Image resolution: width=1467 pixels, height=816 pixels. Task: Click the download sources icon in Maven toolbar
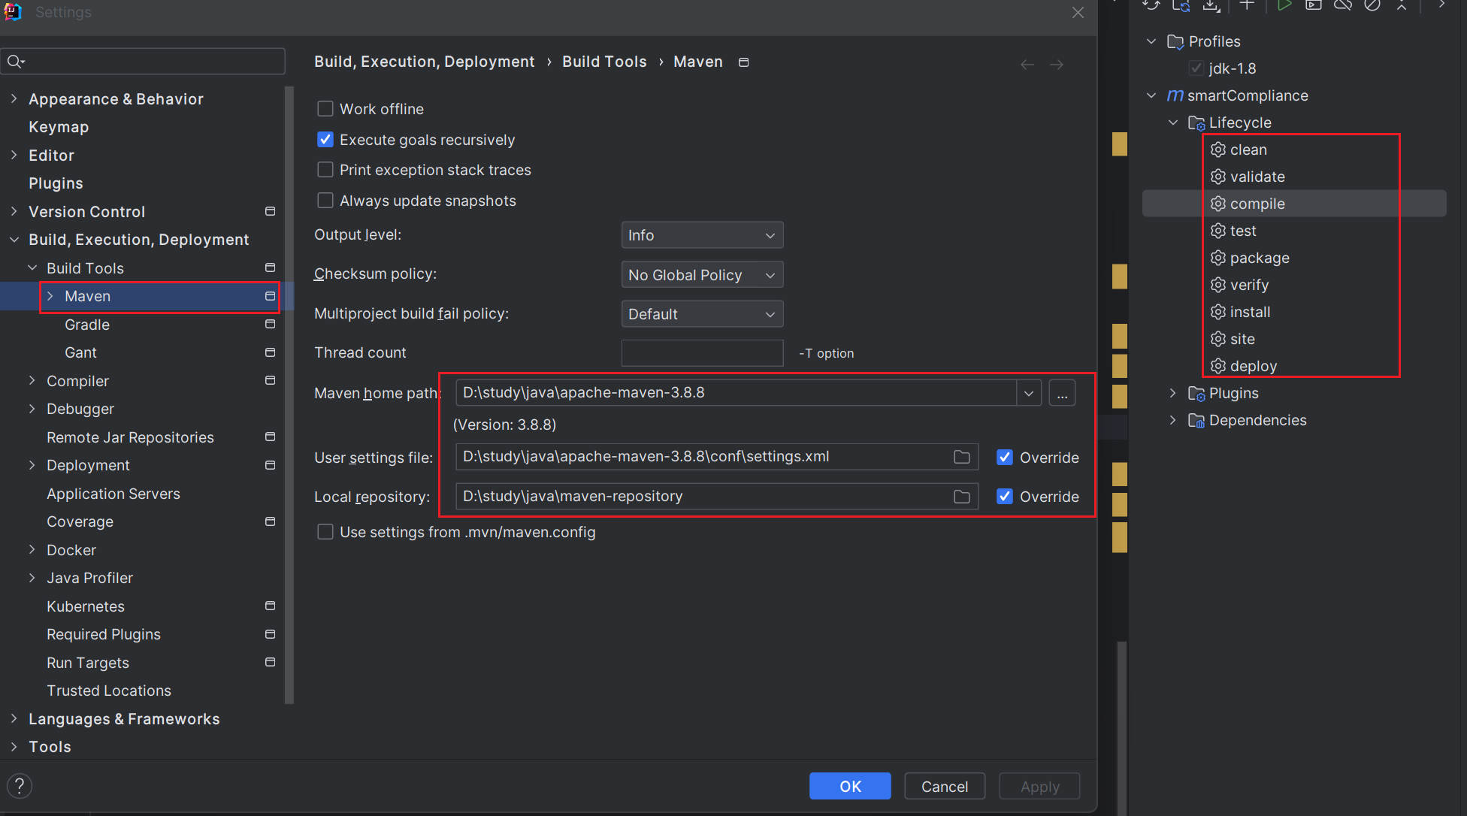(1211, 6)
